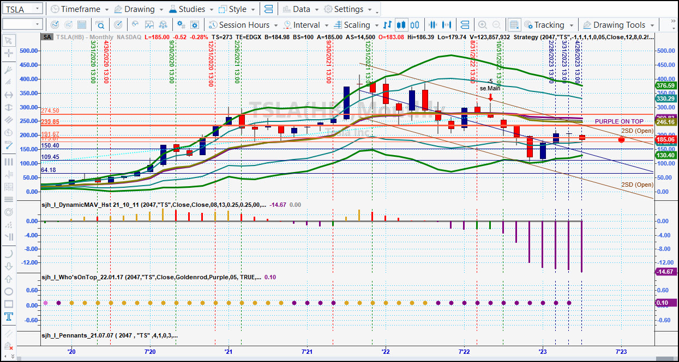Screen dimensions: 679x362
Task: Click the decrease bar spacing icon
Action: [x=434, y=25]
